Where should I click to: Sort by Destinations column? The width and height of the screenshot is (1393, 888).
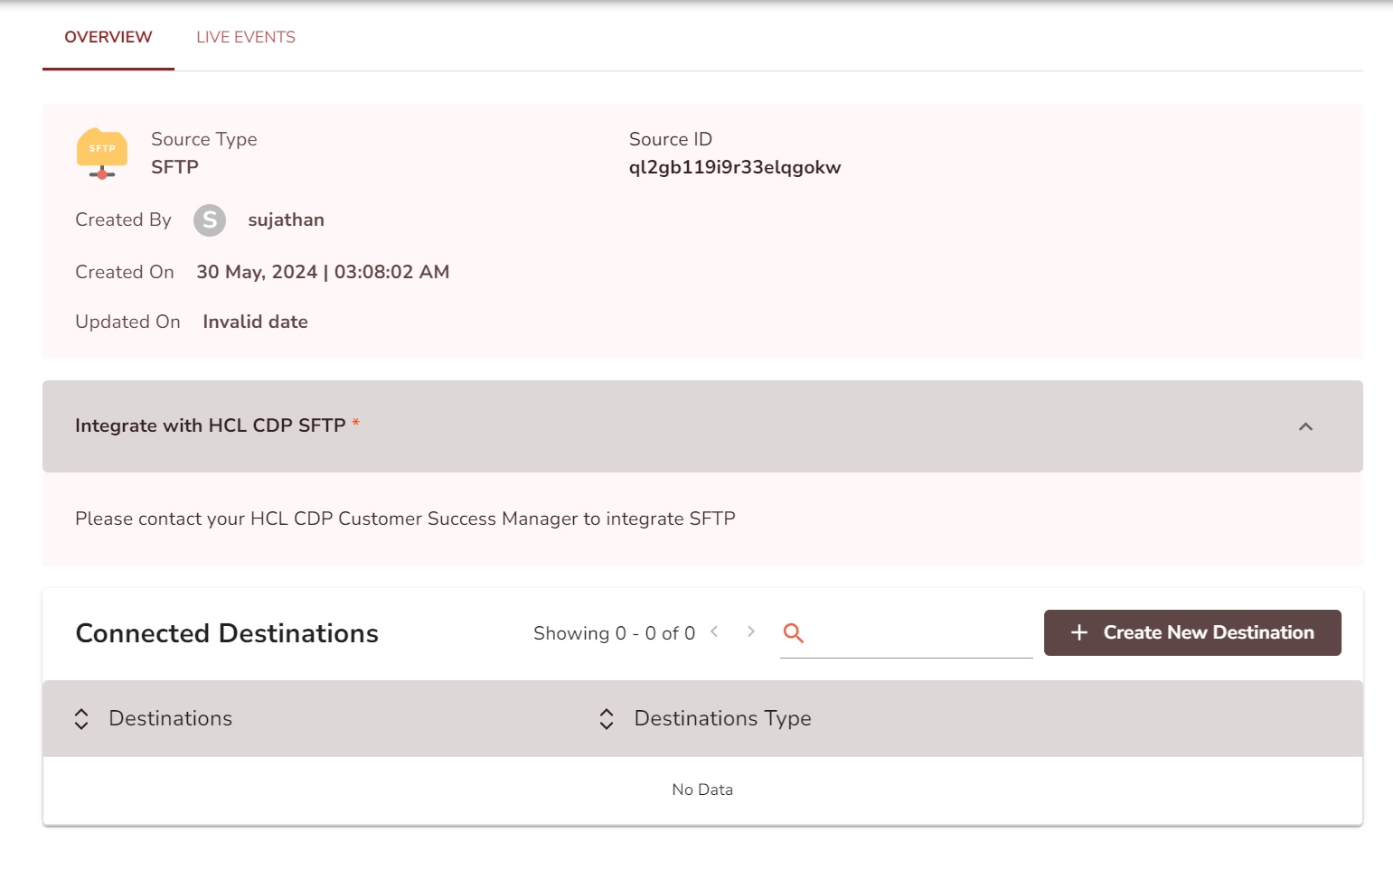[81, 719]
